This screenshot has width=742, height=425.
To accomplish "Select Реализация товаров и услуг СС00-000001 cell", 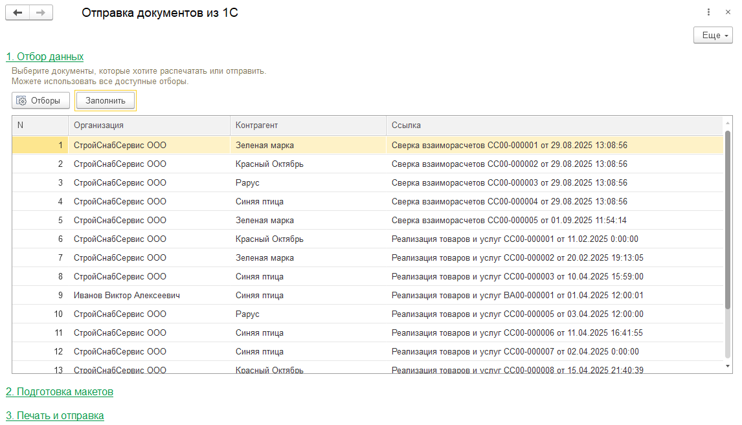I will pos(555,239).
